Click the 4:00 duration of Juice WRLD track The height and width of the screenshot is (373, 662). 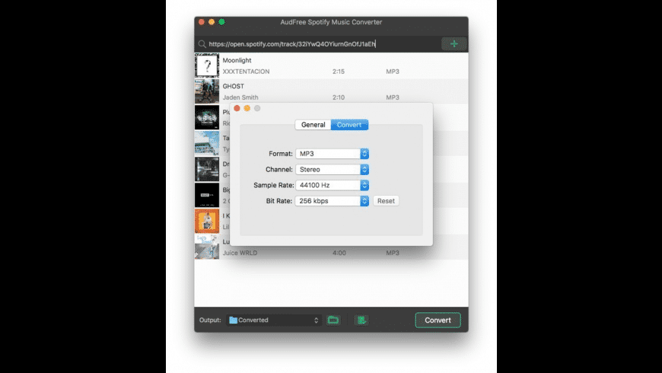click(x=339, y=253)
